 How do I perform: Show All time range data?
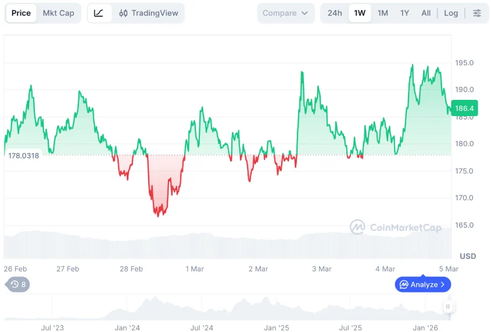point(426,13)
